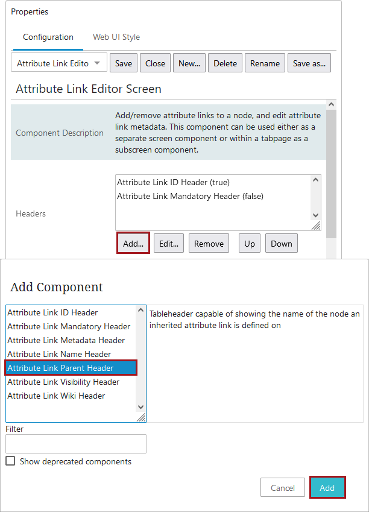369x512 pixels.
Task: Click Add in the Add Component dialog
Action: click(327, 487)
